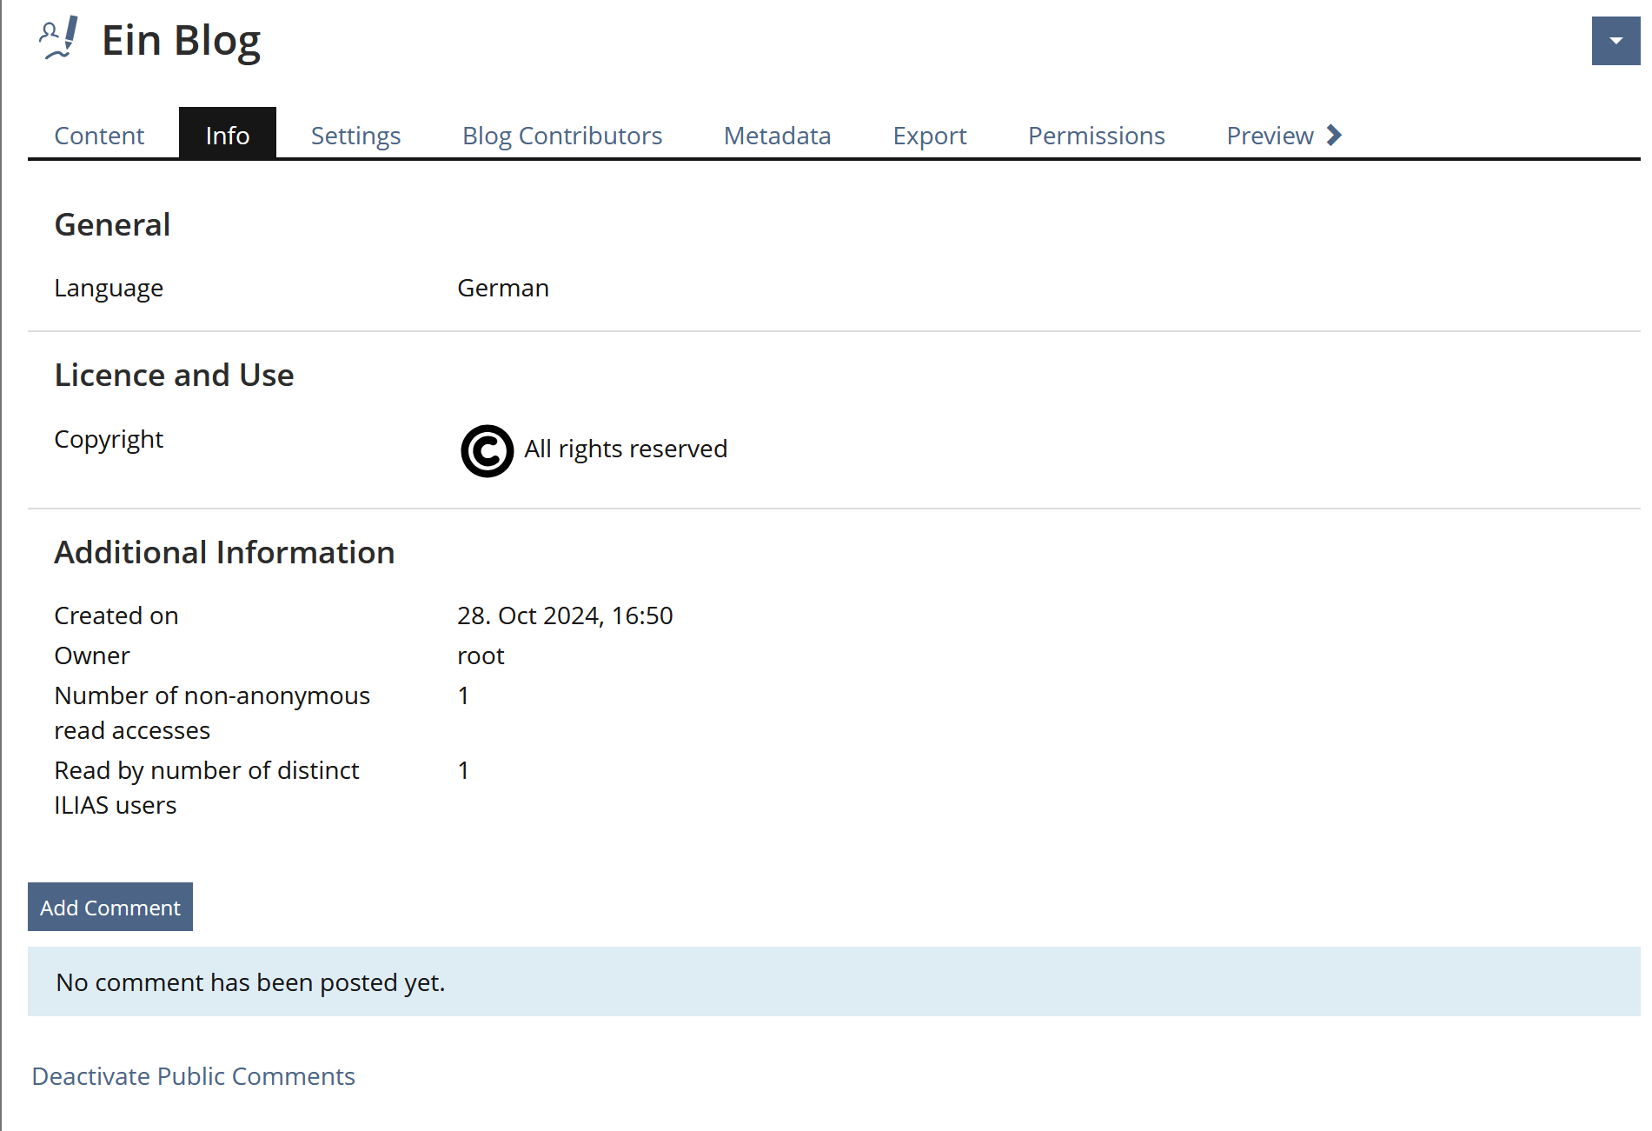
Task: Click the All rights reserved text
Action: tap(626, 449)
